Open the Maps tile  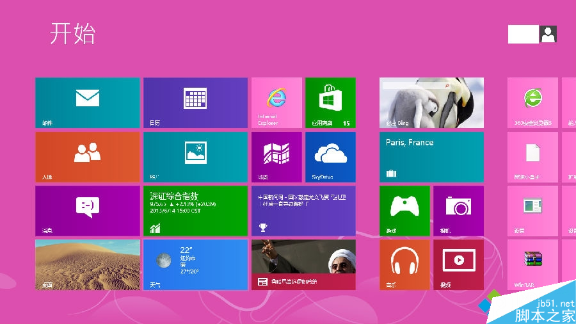tap(276, 156)
